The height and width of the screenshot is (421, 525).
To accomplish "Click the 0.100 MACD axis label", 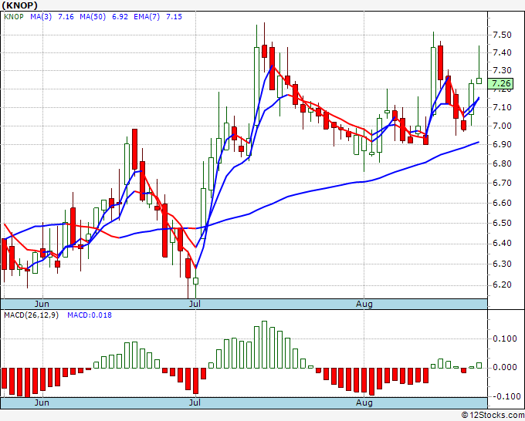I will coord(505,338).
